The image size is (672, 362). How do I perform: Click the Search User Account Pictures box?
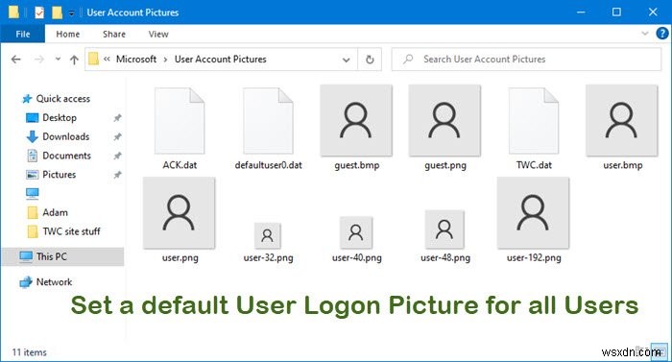click(x=526, y=60)
